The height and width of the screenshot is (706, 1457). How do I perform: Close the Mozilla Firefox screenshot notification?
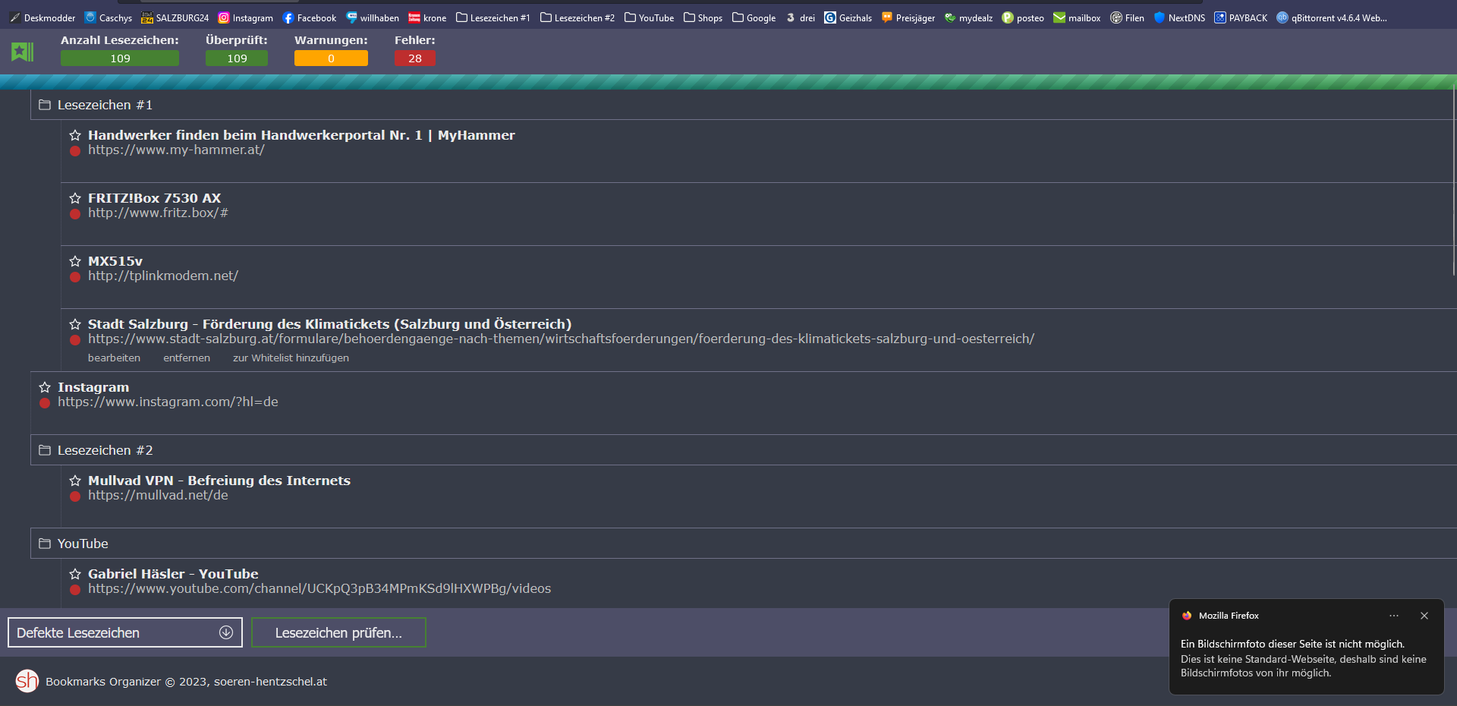[1424, 616]
